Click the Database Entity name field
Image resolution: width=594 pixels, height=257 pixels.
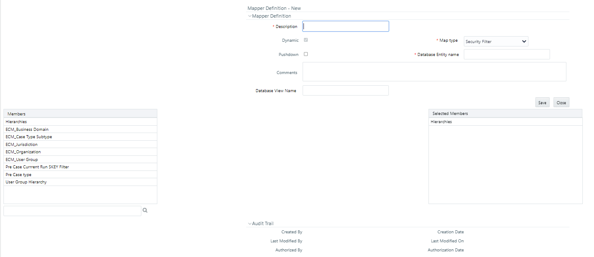[x=506, y=54]
